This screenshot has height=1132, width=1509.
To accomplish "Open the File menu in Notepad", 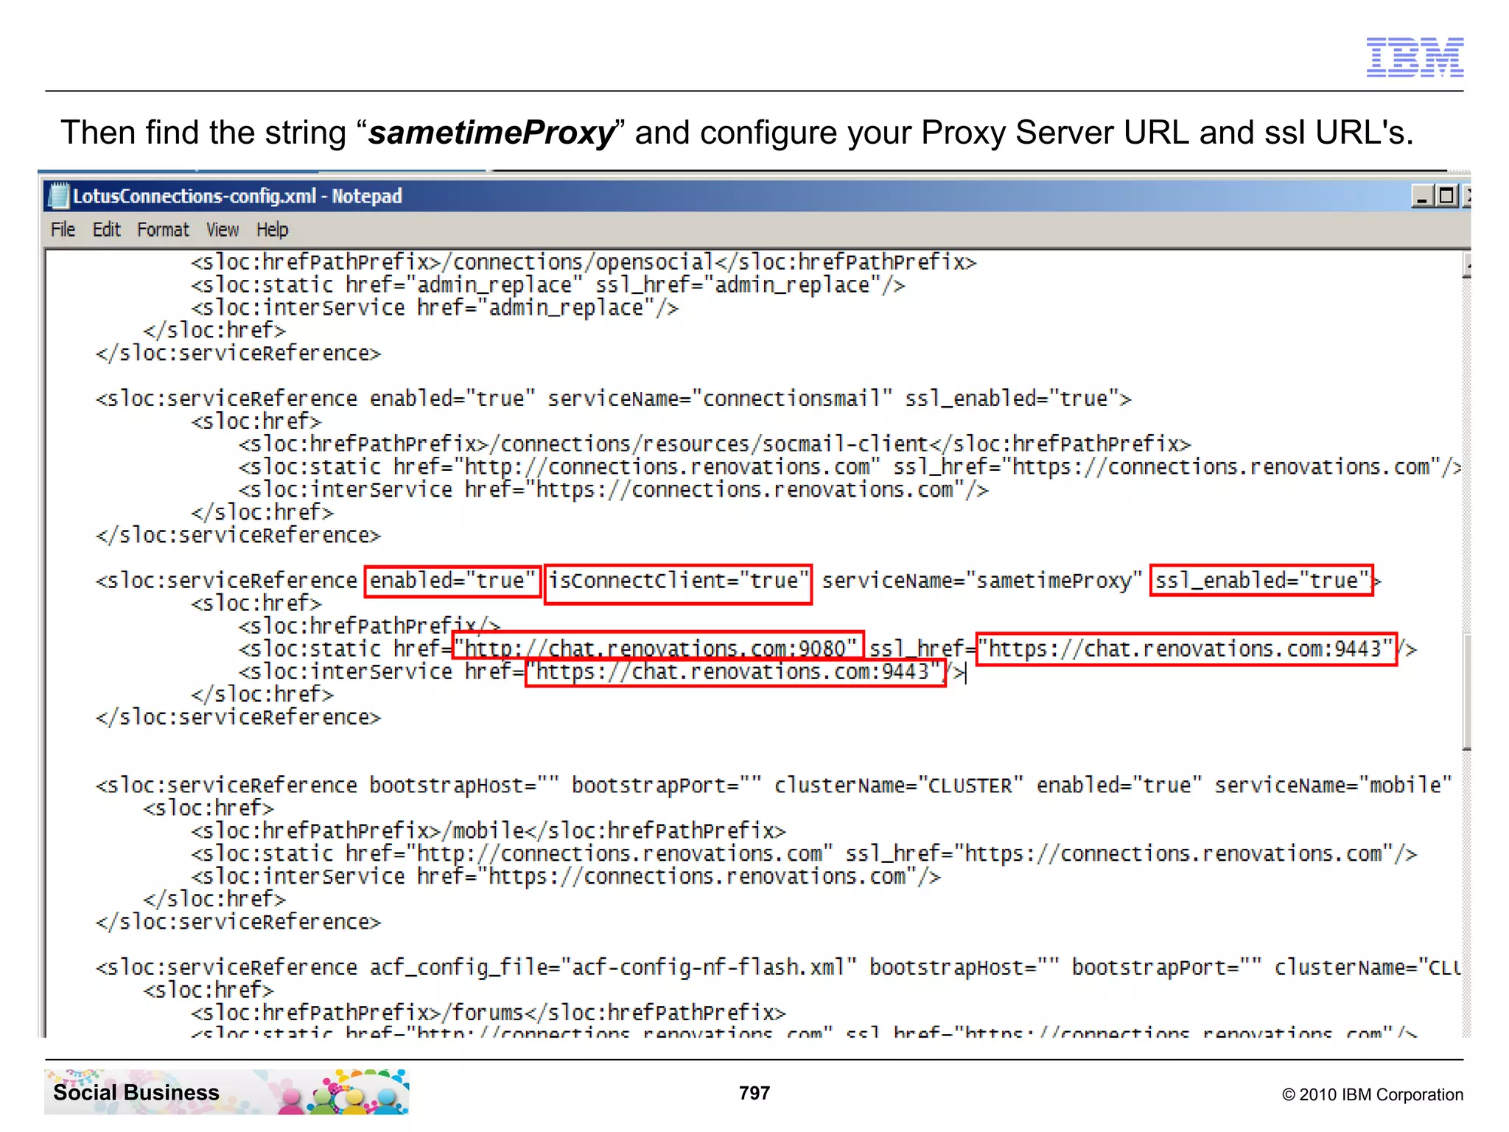I will click(63, 230).
